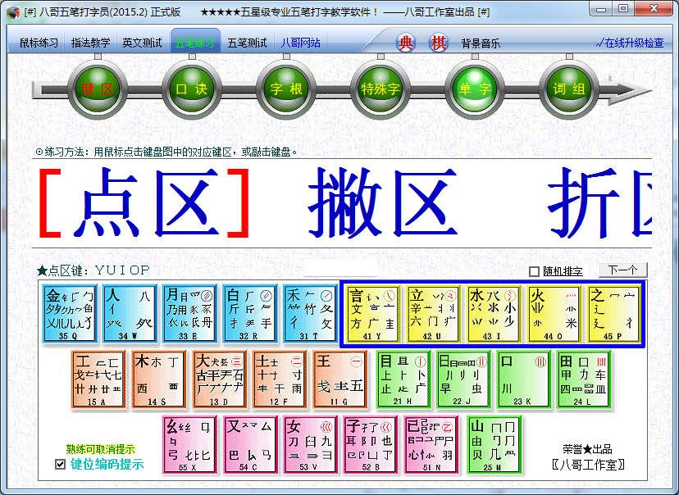Click the green 山 25 M key
Screen dimensions: 679x495
(x=494, y=445)
